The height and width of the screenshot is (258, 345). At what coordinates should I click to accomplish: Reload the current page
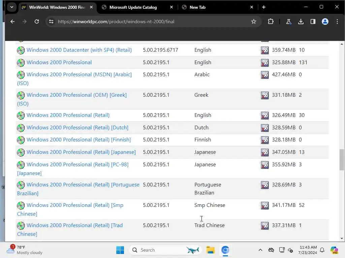coord(37,21)
